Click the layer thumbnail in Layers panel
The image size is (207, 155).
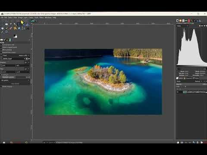pos(185,92)
